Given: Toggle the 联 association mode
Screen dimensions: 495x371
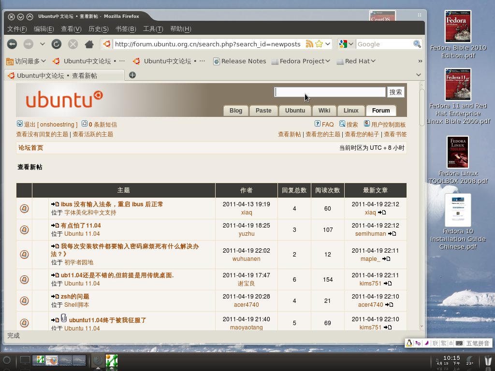Looking at the screenshot, I should point(436,343).
